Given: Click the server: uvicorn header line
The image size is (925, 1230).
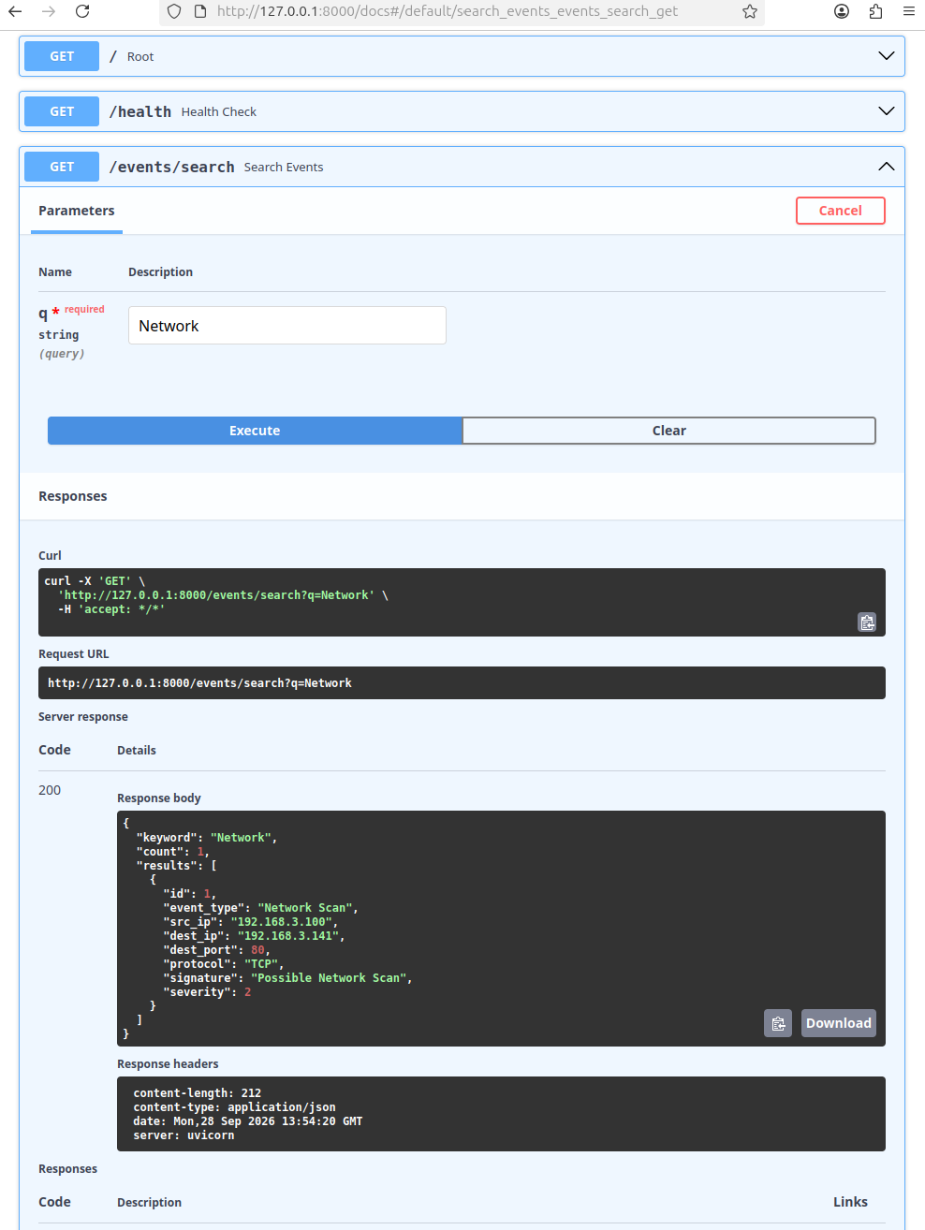Looking at the screenshot, I should [x=184, y=1135].
